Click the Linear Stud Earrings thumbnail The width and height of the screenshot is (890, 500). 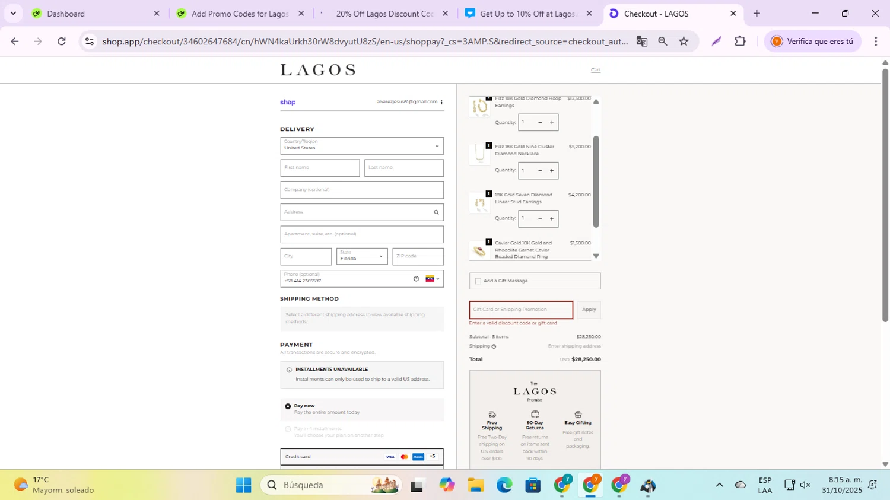pyautogui.click(x=479, y=203)
